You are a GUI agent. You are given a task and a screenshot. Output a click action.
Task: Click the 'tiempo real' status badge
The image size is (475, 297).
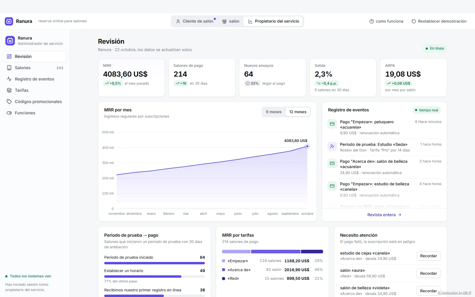tap(426, 110)
